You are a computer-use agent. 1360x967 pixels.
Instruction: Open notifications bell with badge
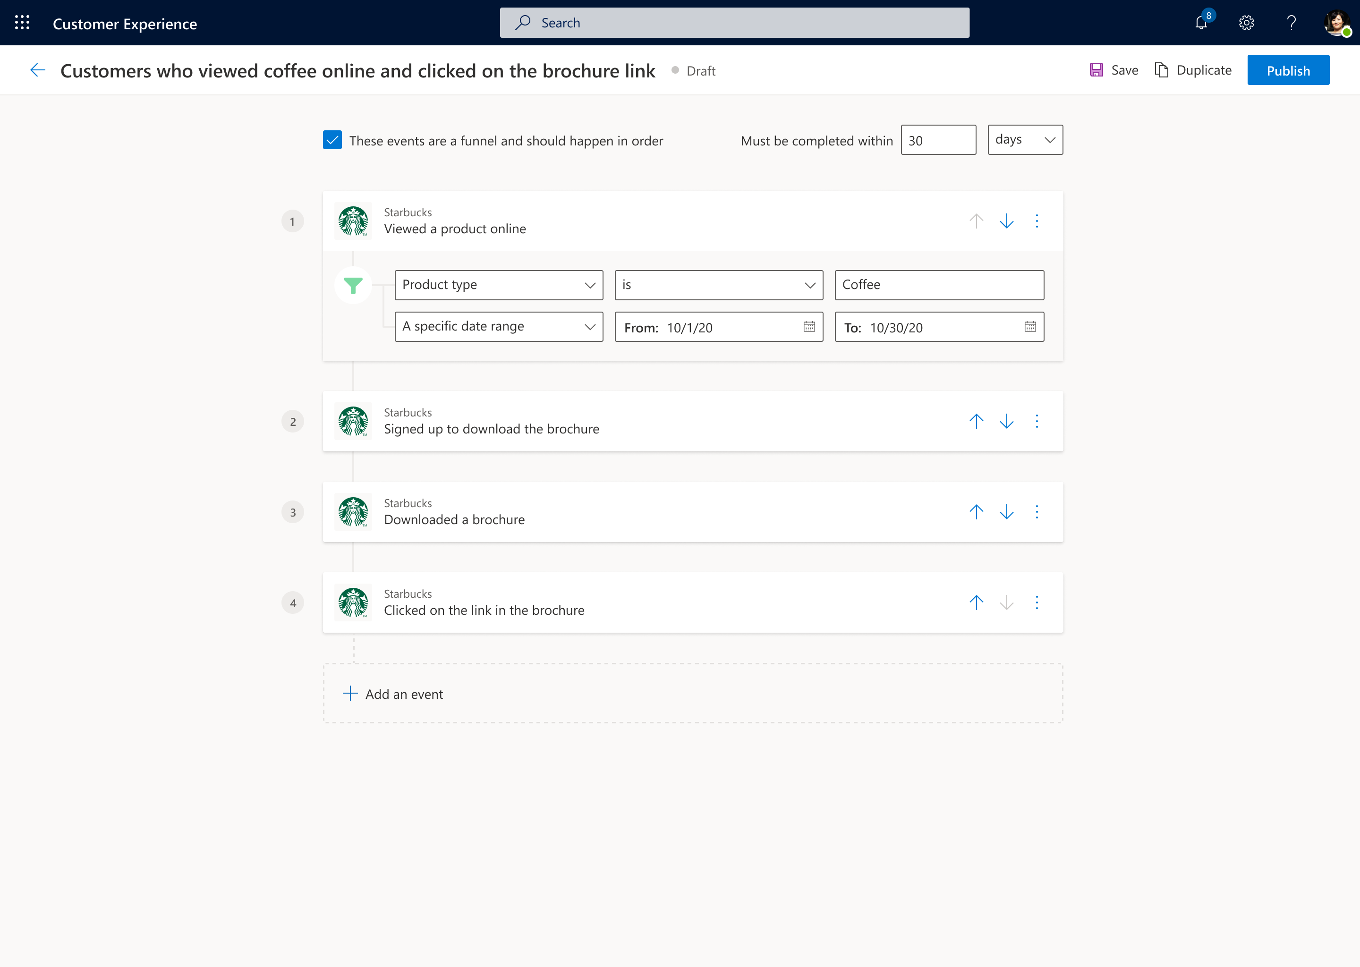(x=1201, y=23)
